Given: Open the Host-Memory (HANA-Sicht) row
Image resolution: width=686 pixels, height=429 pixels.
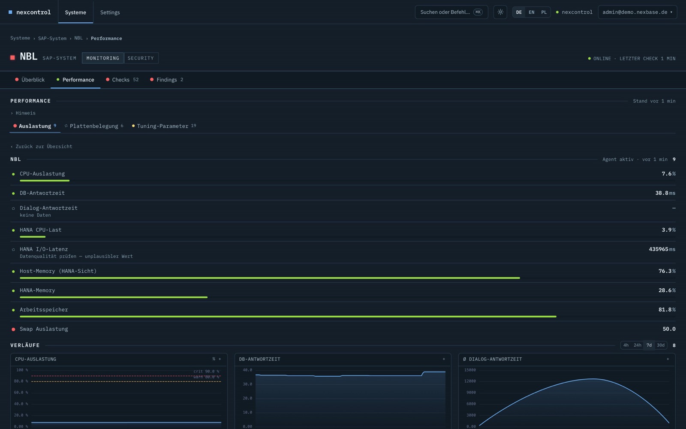Looking at the screenshot, I should (x=343, y=273).
